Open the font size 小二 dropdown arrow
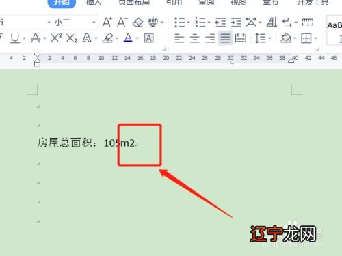The image size is (342, 256). point(94,23)
